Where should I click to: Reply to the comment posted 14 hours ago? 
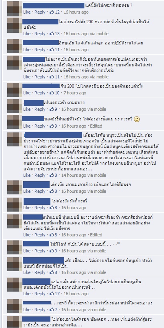(x=40, y=175)
